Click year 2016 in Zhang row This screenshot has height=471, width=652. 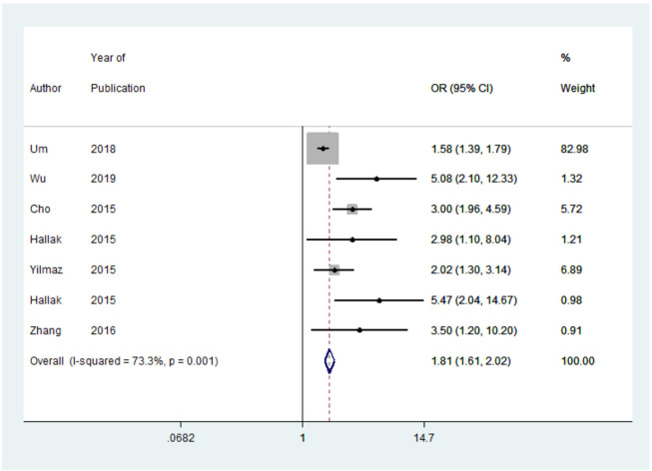(x=103, y=331)
